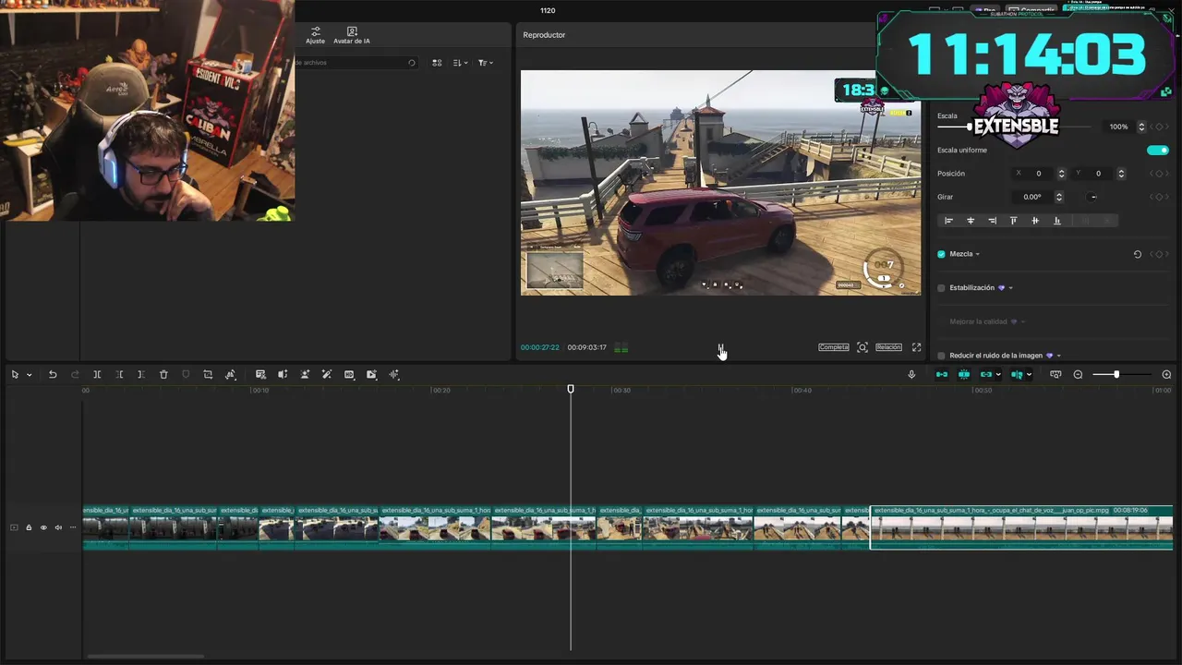Click the Completa button in player
The height and width of the screenshot is (665, 1182).
834,347
